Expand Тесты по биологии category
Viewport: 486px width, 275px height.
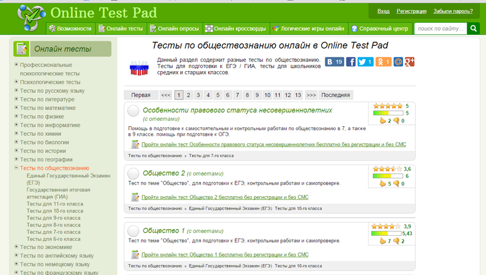(x=16, y=142)
